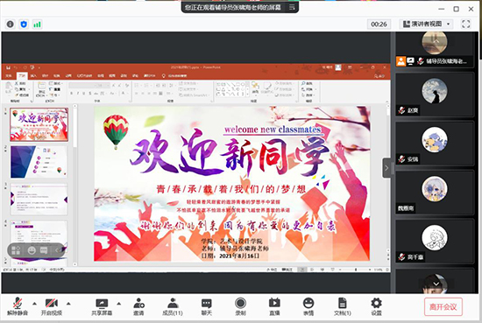Open the members (成员) list
Viewport: 482px width, 323px height.
[173, 306]
